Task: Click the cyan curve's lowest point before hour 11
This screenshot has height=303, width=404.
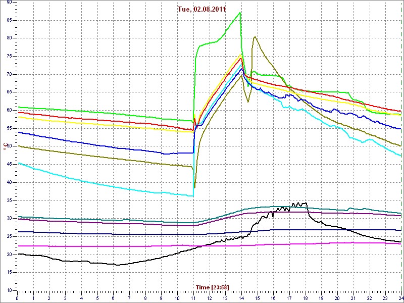Action: click(x=192, y=196)
